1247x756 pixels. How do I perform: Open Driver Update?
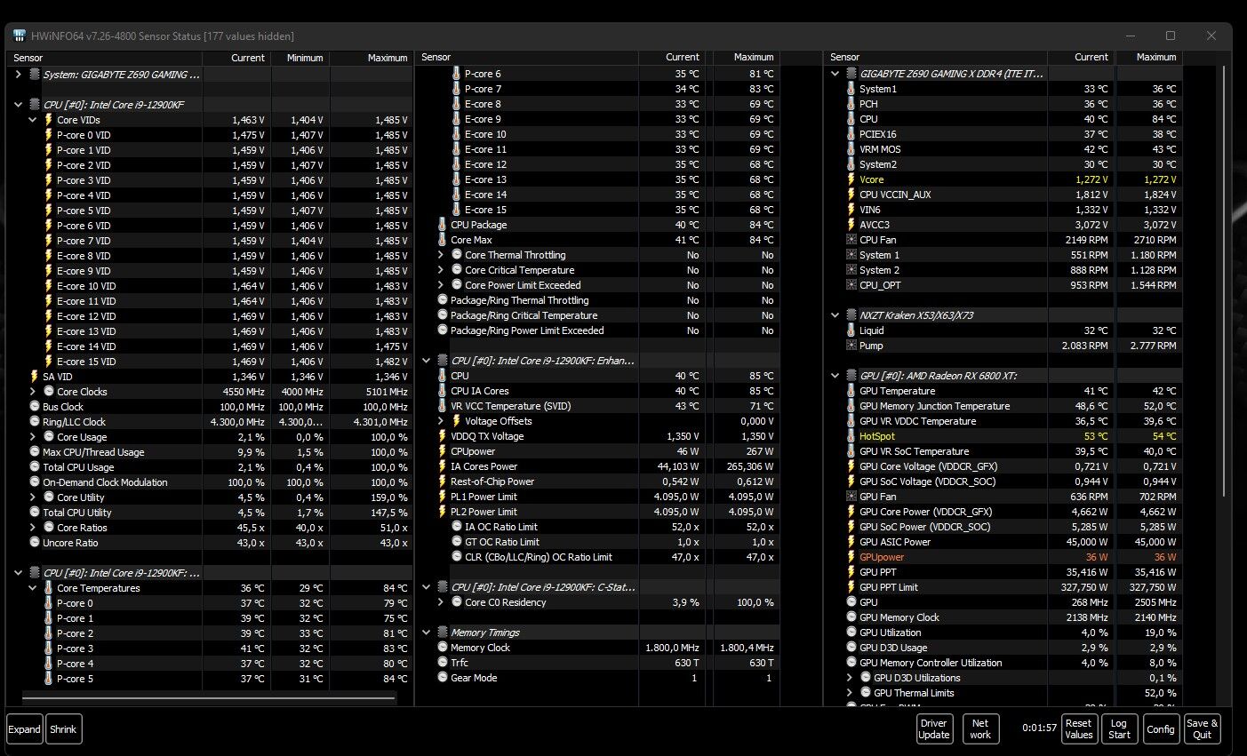pyautogui.click(x=934, y=729)
